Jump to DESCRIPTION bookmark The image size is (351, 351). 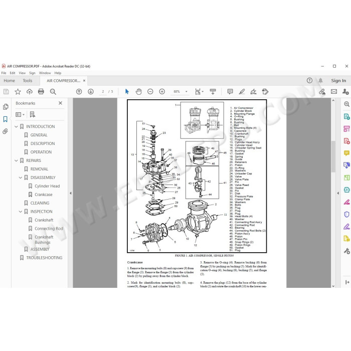(x=43, y=143)
